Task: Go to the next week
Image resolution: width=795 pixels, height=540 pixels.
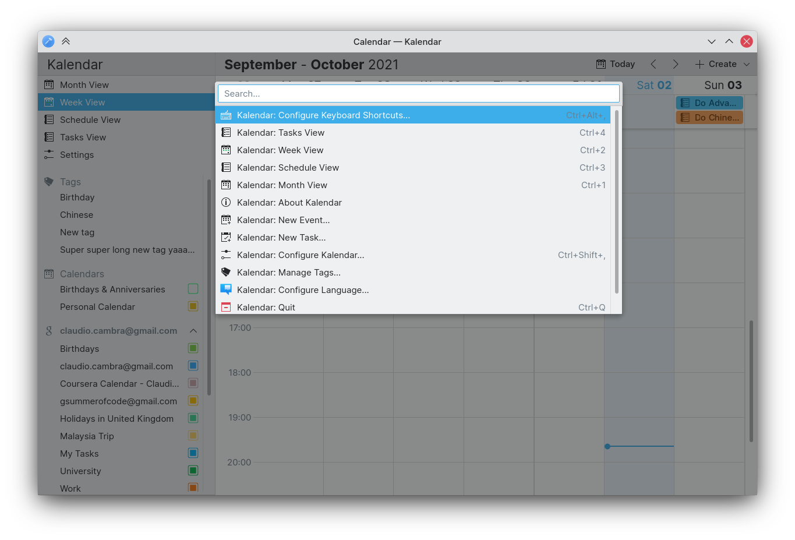Action: click(x=676, y=64)
